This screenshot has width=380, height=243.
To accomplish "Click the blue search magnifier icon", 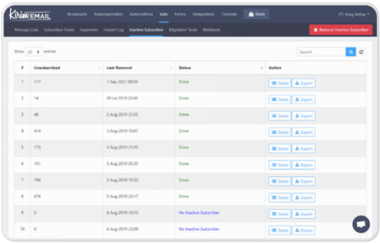I will click(351, 52).
